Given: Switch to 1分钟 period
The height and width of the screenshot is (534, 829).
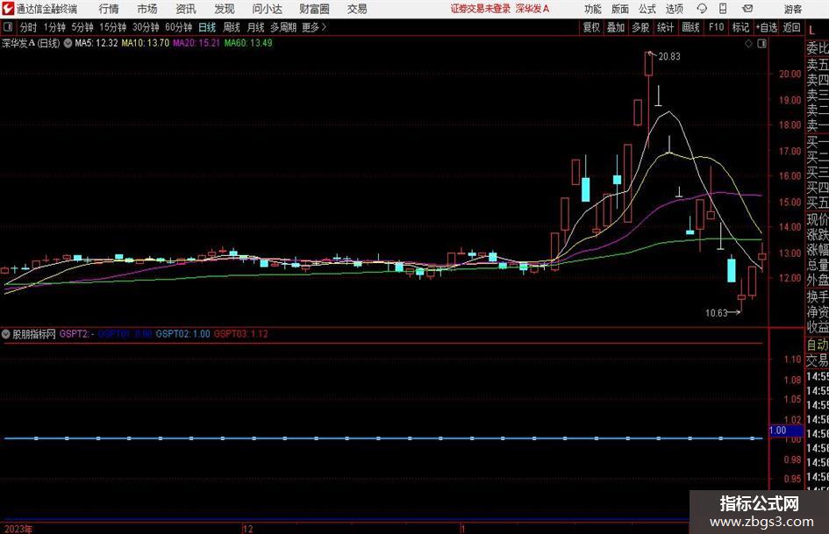Looking at the screenshot, I should [x=54, y=27].
